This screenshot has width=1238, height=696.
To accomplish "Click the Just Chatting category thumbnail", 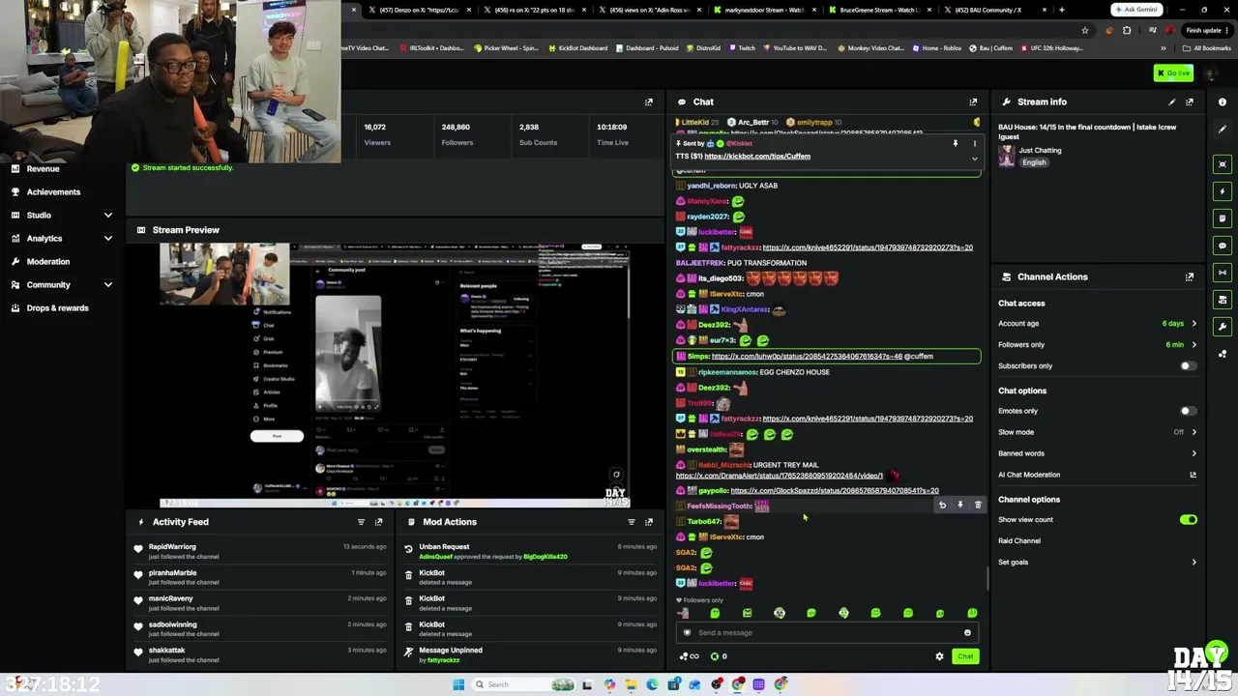I will tap(1007, 157).
